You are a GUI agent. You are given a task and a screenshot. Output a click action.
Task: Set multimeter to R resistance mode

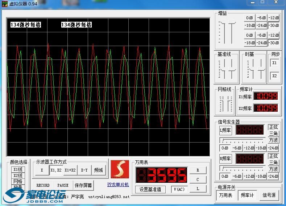coord(198,170)
